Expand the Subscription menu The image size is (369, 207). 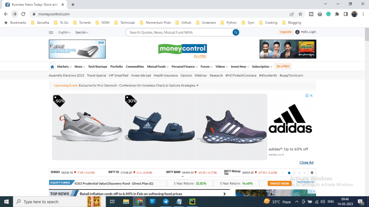pos(262,66)
